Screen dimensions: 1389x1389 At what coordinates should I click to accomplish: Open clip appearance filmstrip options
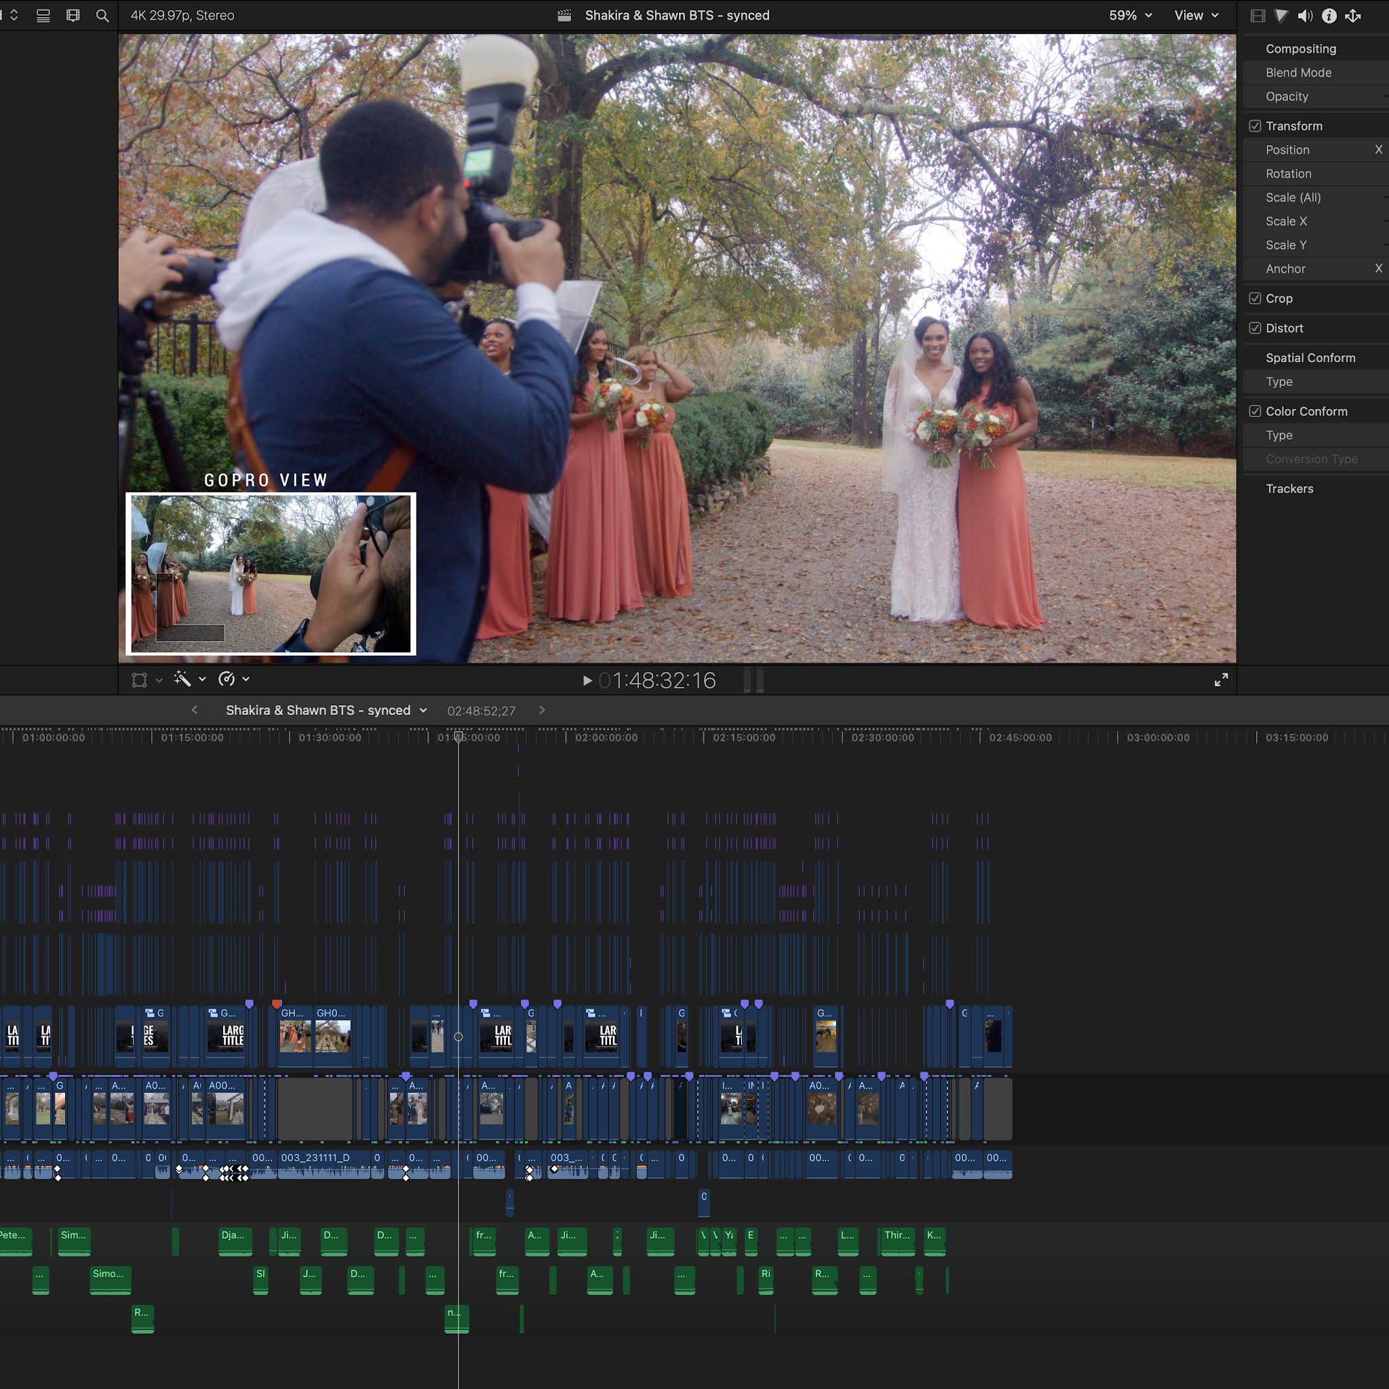pos(73,15)
